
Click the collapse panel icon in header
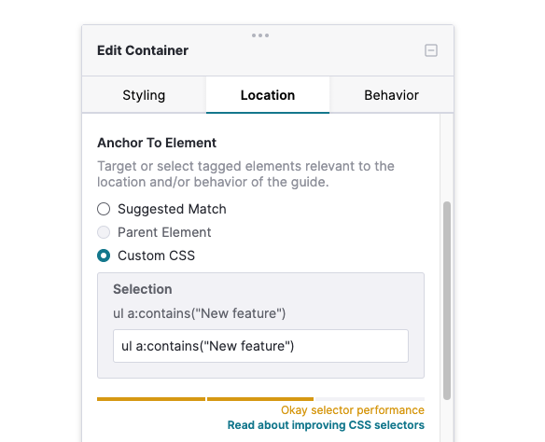click(x=430, y=50)
